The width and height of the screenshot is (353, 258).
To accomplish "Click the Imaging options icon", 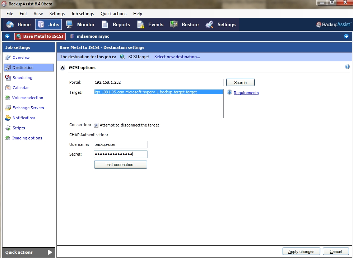I will click(x=8, y=138).
